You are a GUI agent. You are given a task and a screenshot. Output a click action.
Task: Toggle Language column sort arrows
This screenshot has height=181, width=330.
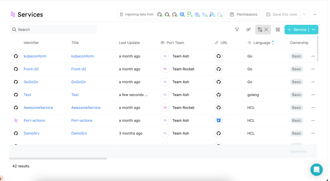pyautogui.click(x=273, y=43)
